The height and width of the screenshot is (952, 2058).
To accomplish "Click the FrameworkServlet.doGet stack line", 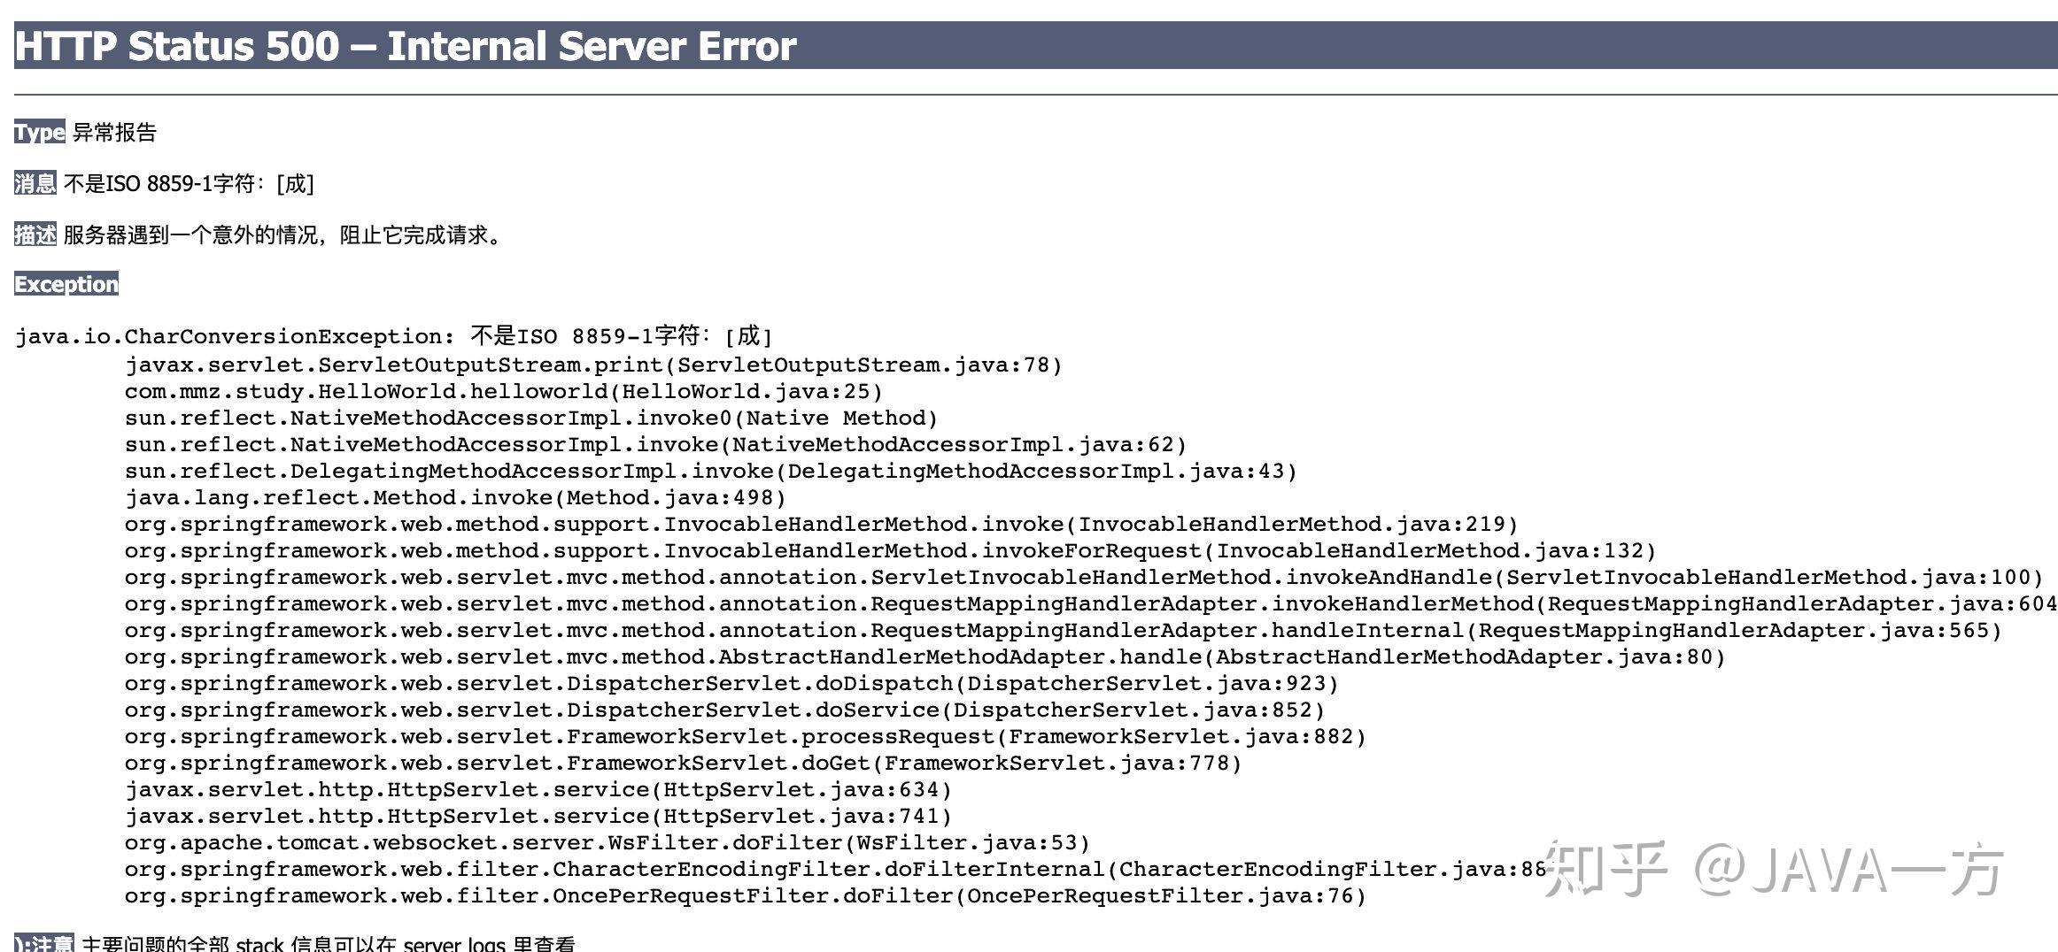I will [684, 763].
